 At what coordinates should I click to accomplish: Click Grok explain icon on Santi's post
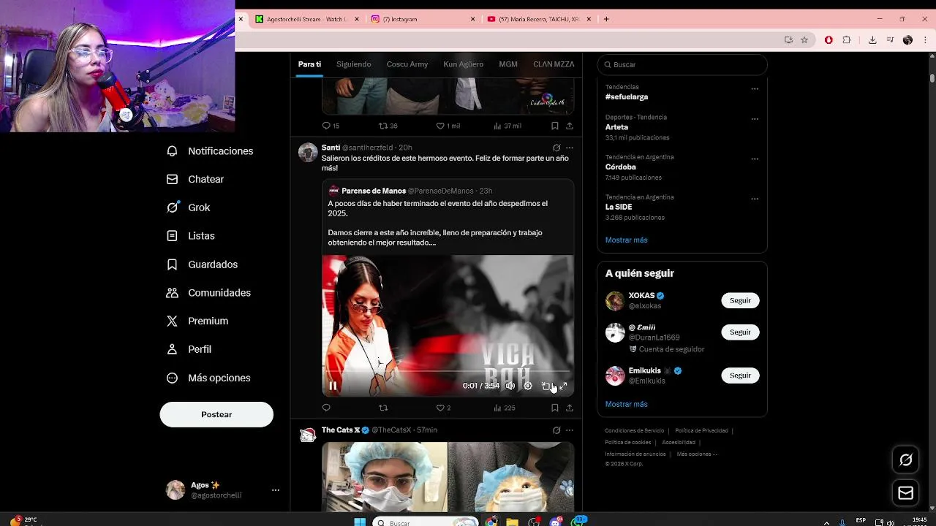pos(556,148)
